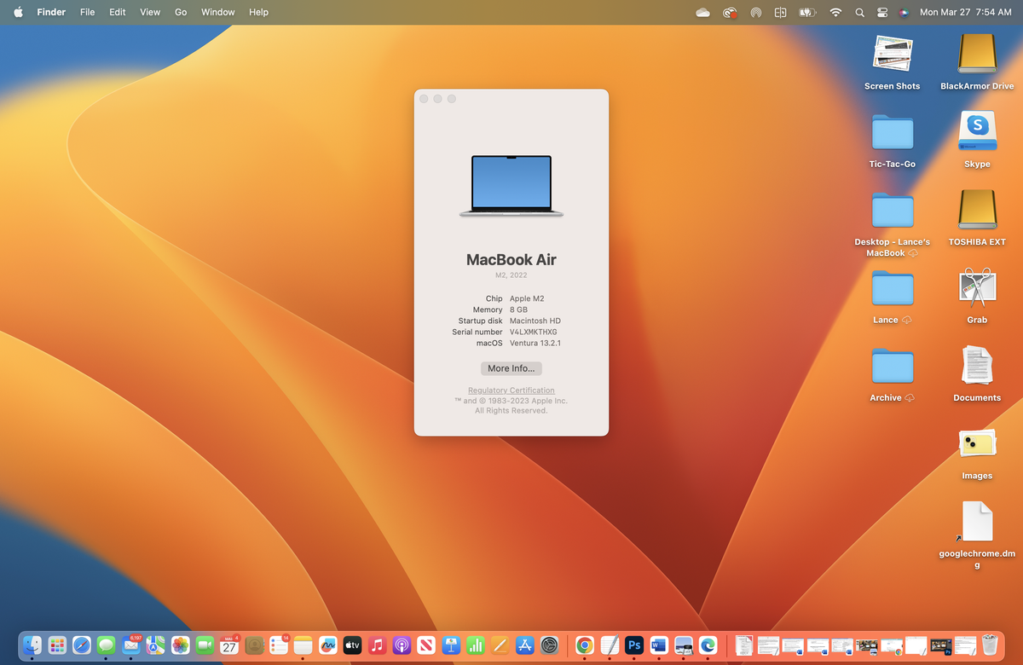
Task: Open Microsoft Edge in the Dock
Action: click(708, 646)
